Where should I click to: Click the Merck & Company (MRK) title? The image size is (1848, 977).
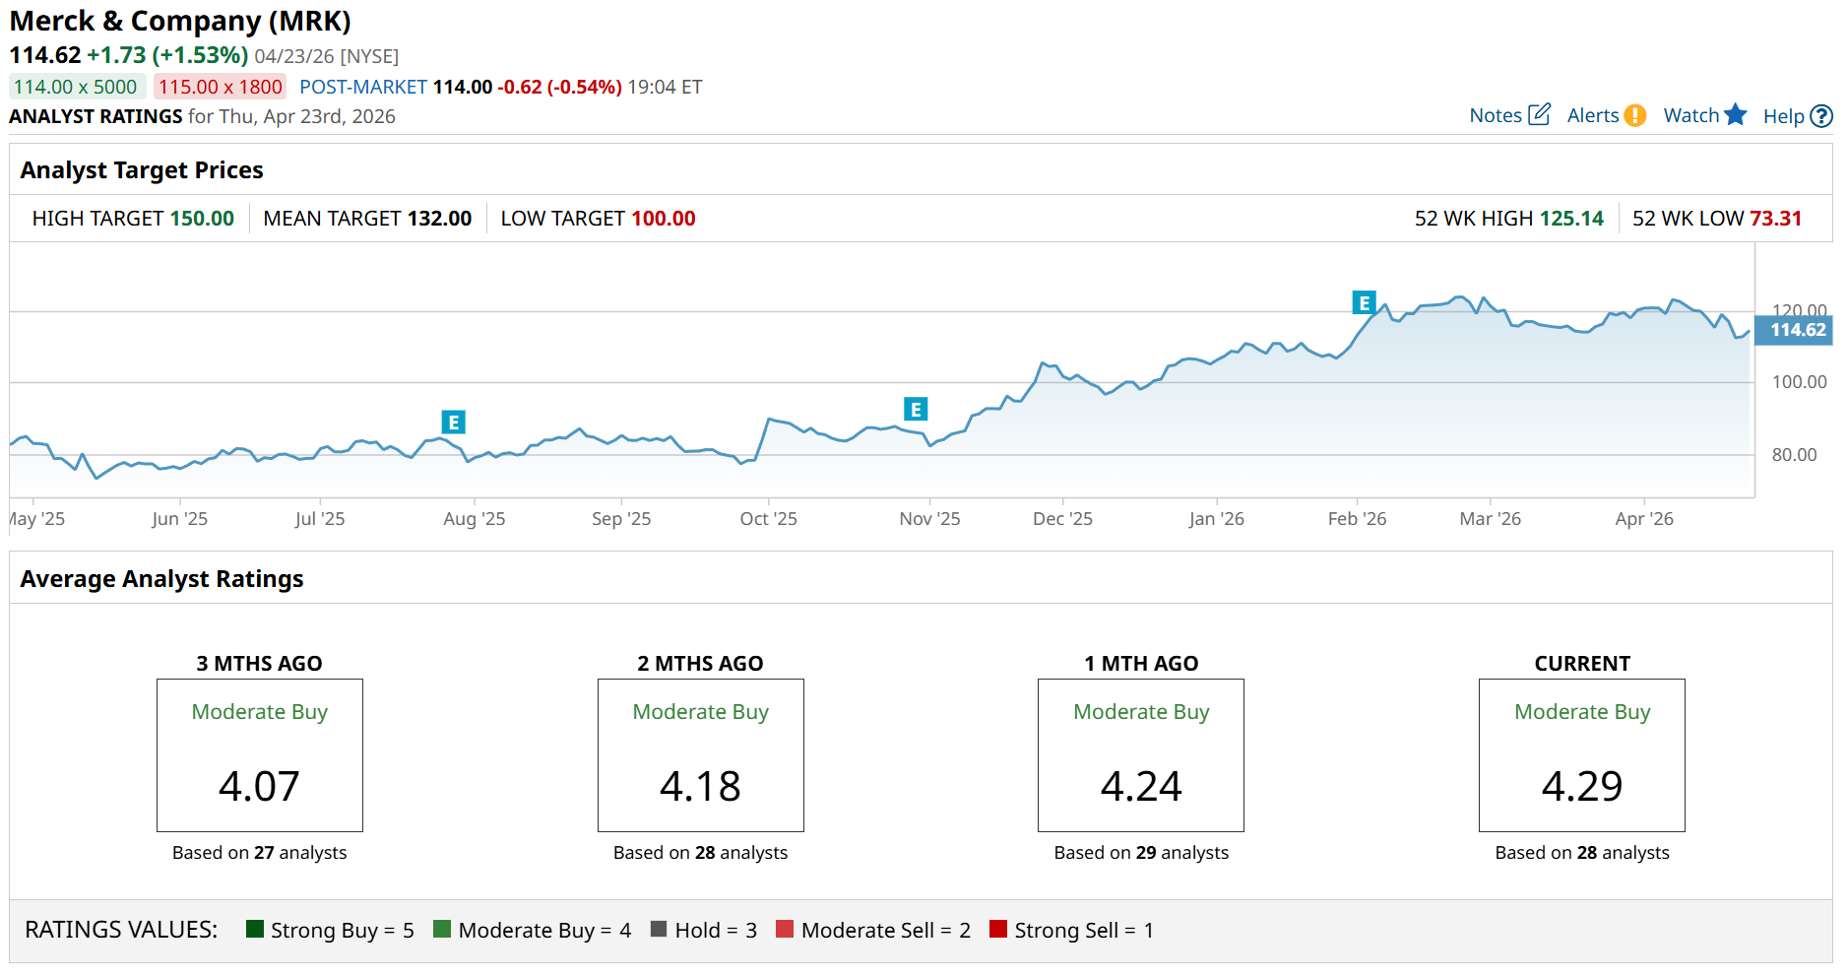click(180, 21)
